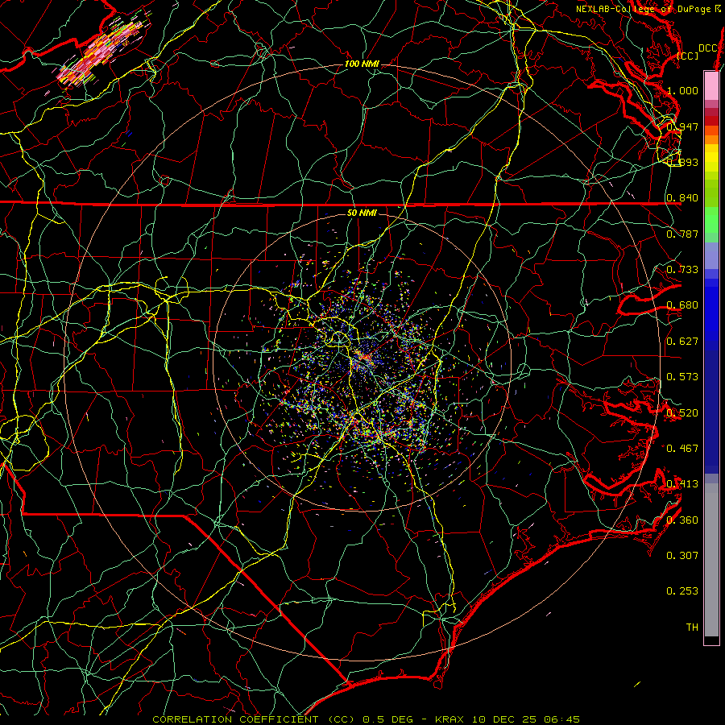Click the 0.947 scale label

pyautogui.click(x=682, y=126)
